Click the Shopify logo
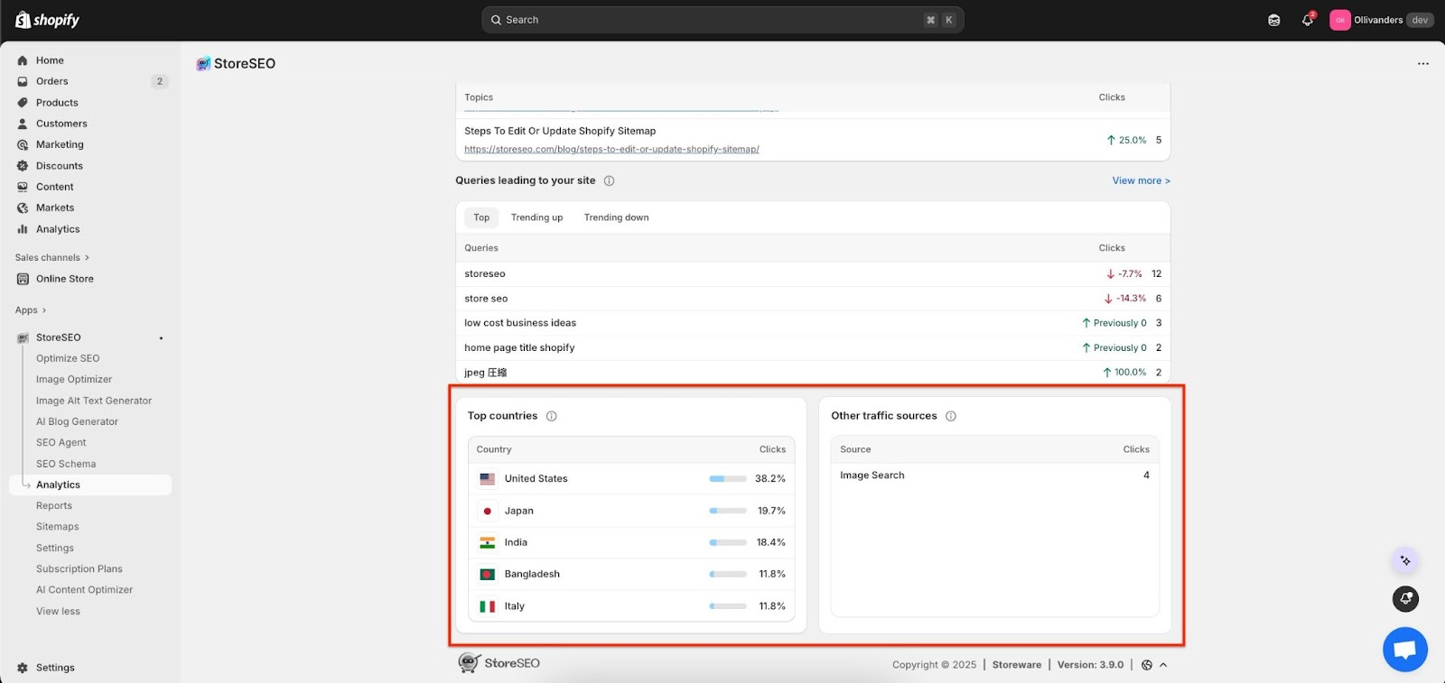The height and width of the screenshot is (683, 1445). [47, 20]
